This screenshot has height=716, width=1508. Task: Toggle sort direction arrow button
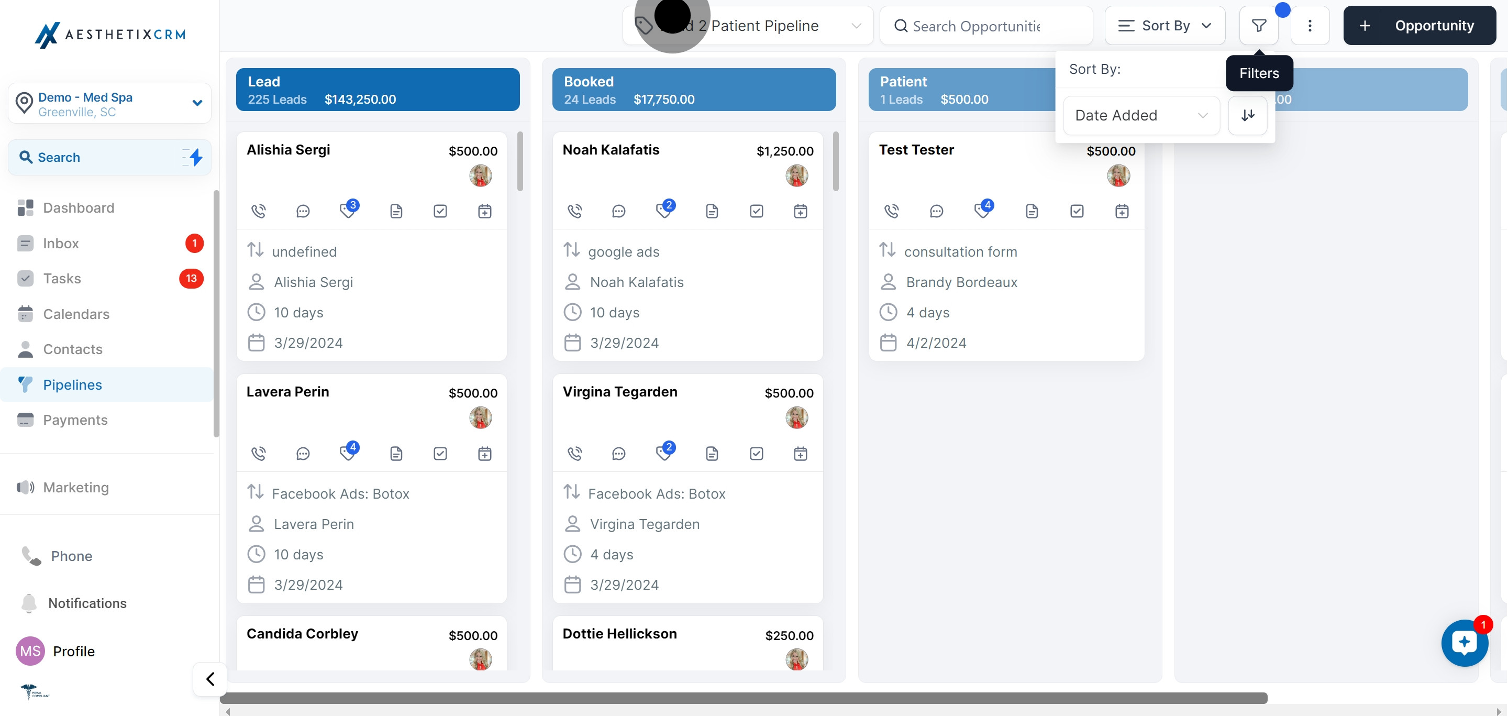click(x=1247, y=115)
